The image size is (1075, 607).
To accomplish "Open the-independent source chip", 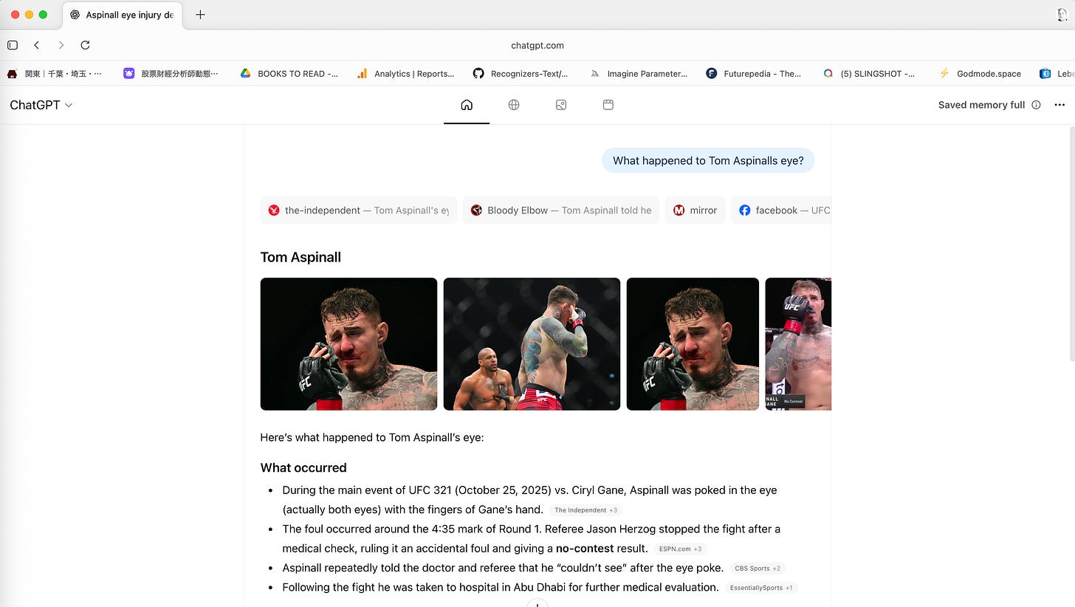I will pos(359,210).
